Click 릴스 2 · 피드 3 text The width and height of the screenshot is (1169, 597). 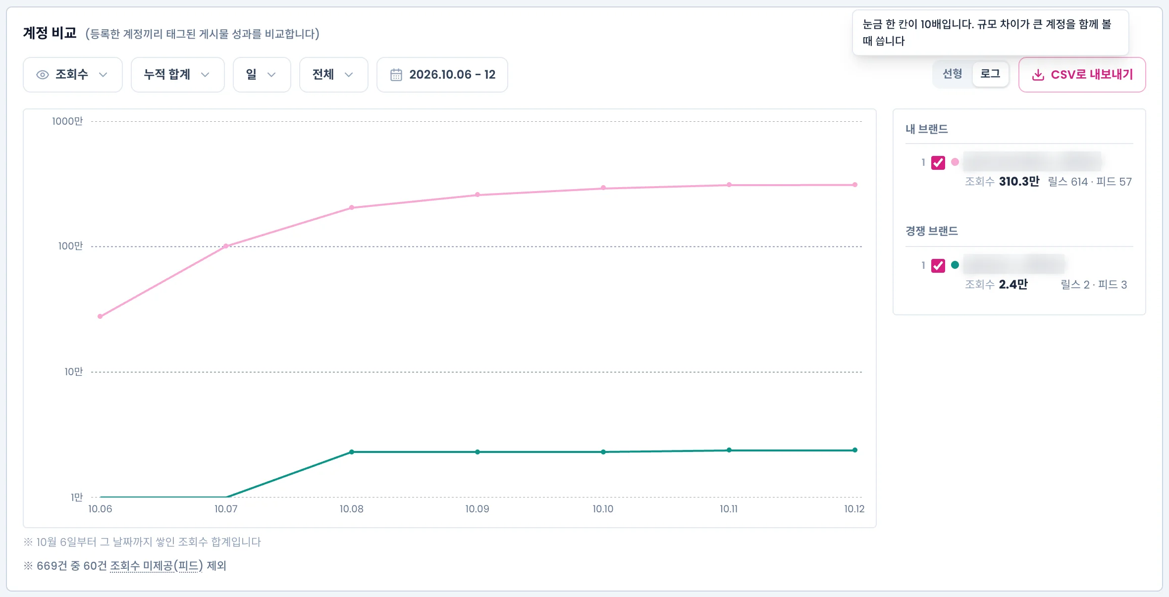[1094, 285]
